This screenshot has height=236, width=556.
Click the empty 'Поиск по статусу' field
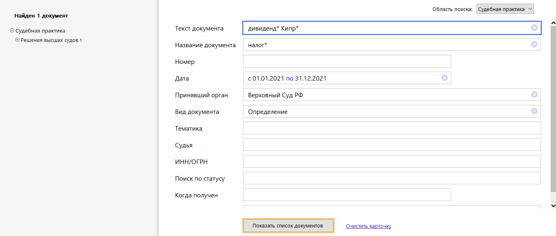pos(392,178)
